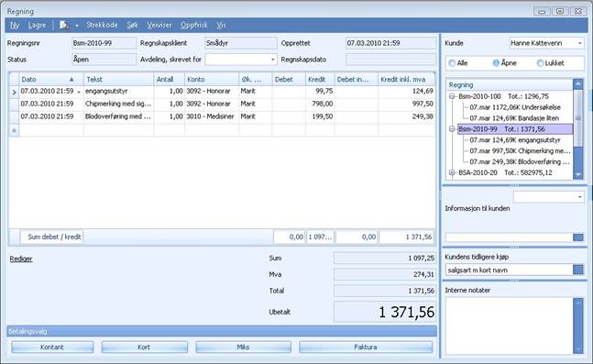The image size is (593, 364).
Task: Open the Kunde dropdown Hanne Kattevern
Action: (580, 43)
